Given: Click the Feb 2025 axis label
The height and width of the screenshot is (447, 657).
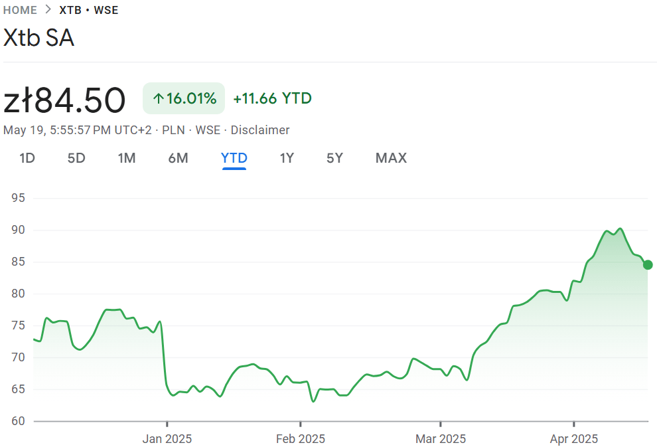Looking at the screenshot, I should point(301,438).
